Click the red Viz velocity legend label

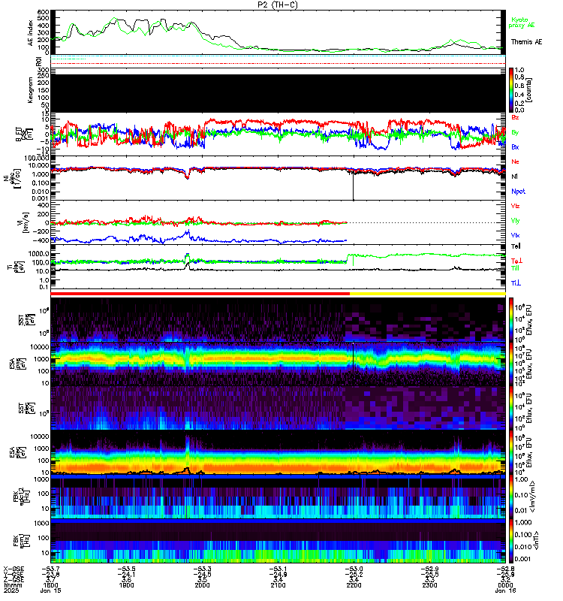click(x=515, y=206)
